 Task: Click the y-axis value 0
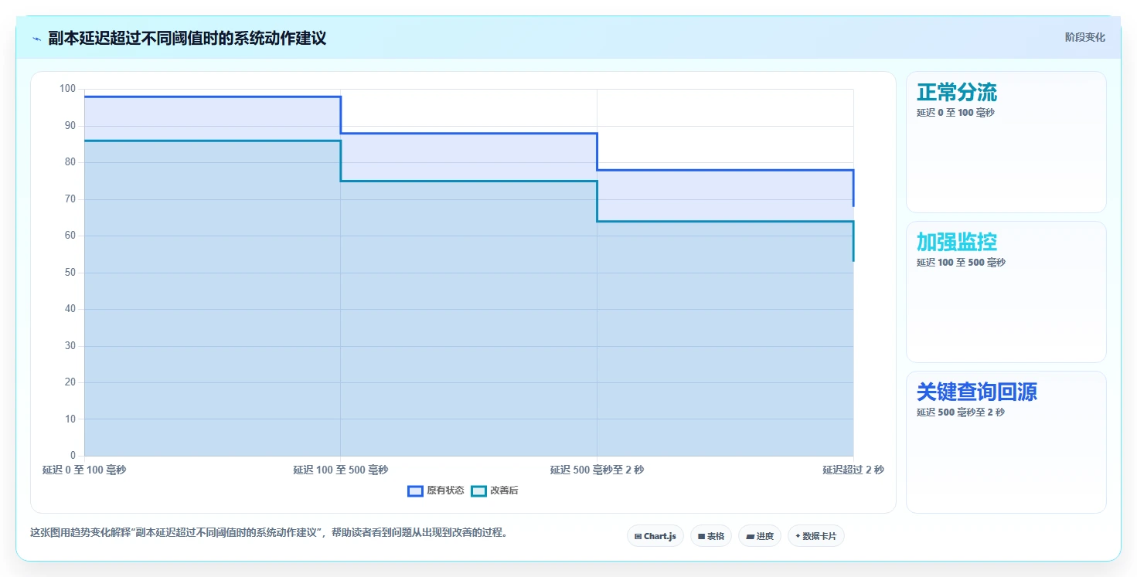coord(73,456)
